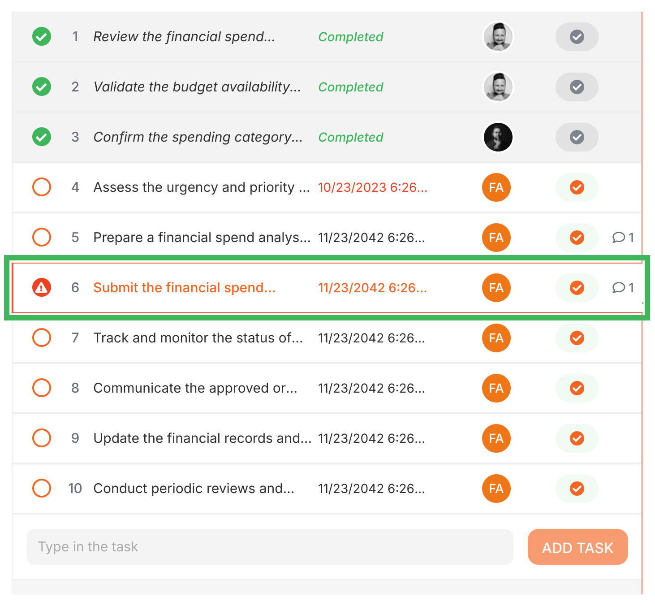Click the dark avatar photo on task 3
This screenshot has height=606, width=655.
pos(498,137)
